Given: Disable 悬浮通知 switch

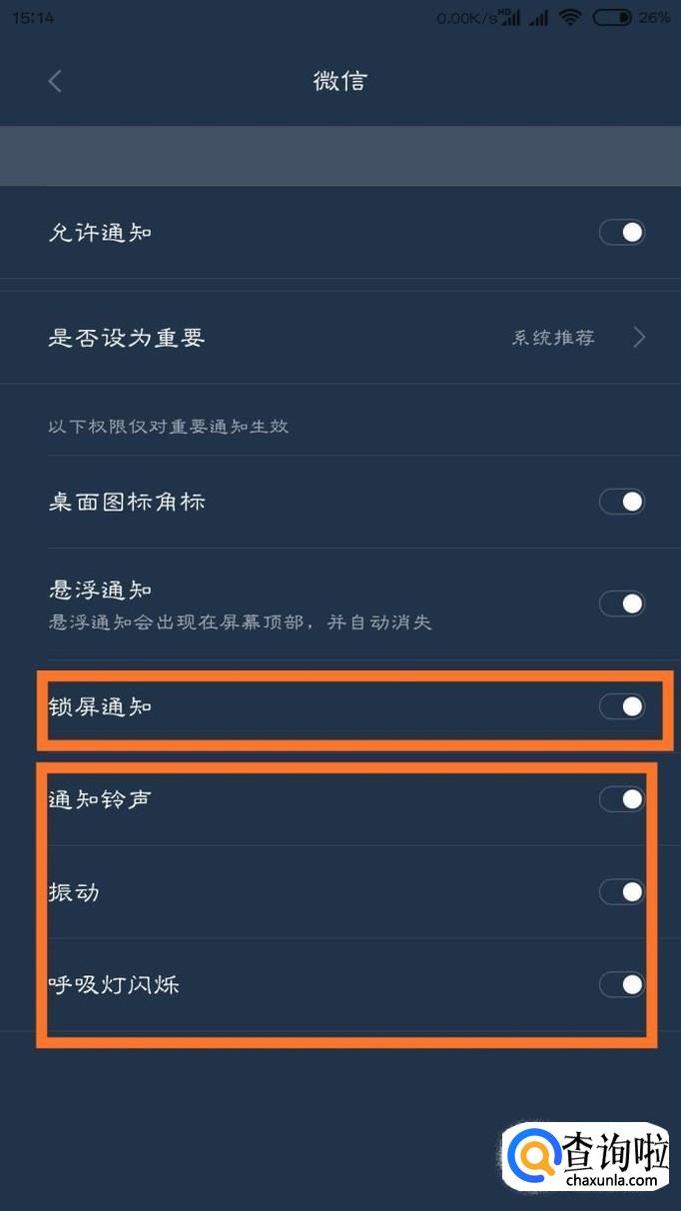Looking at the screenshot, I should click(622, 604).
